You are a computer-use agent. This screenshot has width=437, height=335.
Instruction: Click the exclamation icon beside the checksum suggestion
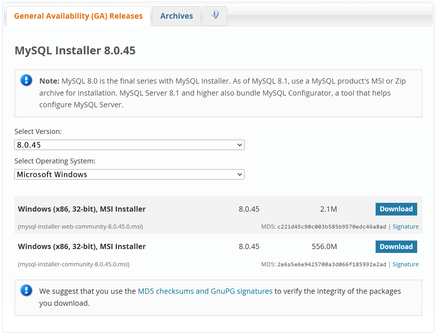26,290
